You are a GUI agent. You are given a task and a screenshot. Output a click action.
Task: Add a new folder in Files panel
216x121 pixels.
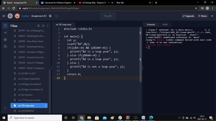[43, 26]
